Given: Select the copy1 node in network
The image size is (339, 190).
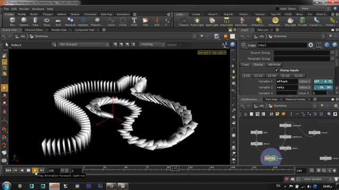Looking at the screenshot, I should [271, 158].
